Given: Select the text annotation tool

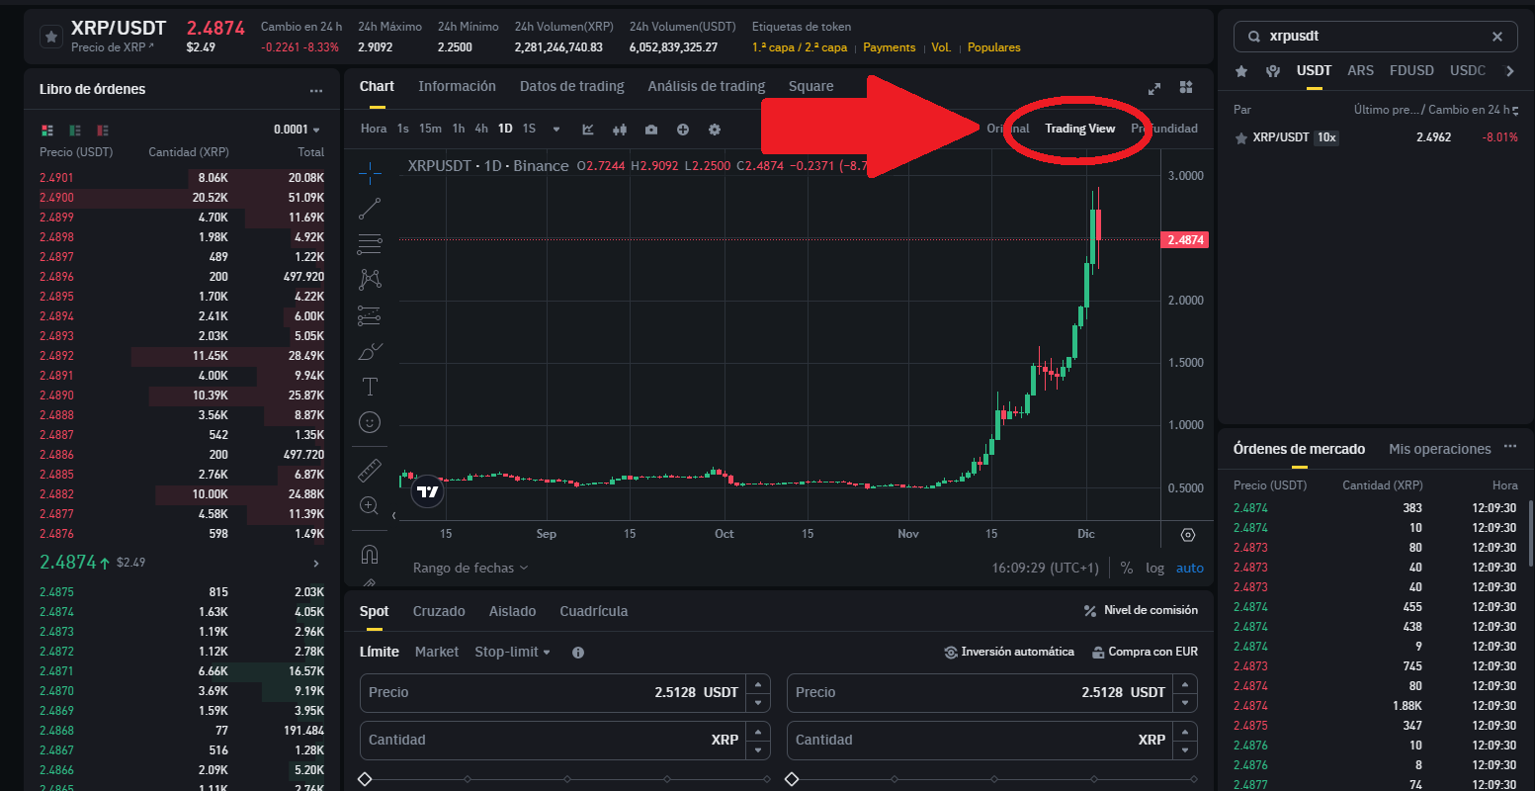Looking at the screenshot, I should (x=370, y=387).
